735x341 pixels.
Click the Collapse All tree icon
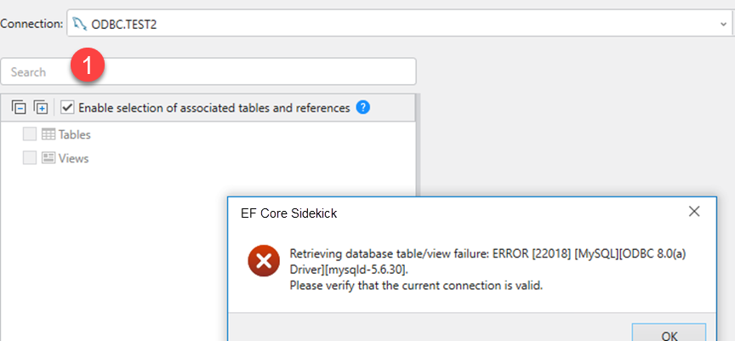pyautogui.click(x=19, y=108)
